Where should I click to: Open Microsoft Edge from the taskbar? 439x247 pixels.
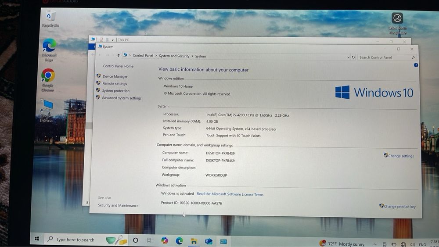(x=179, y=241)
